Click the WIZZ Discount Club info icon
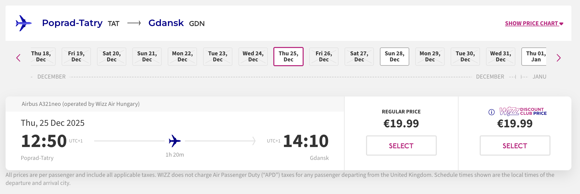580x194 pixels. point(491,112)
